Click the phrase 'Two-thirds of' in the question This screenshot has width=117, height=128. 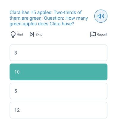tap(68, 13)
